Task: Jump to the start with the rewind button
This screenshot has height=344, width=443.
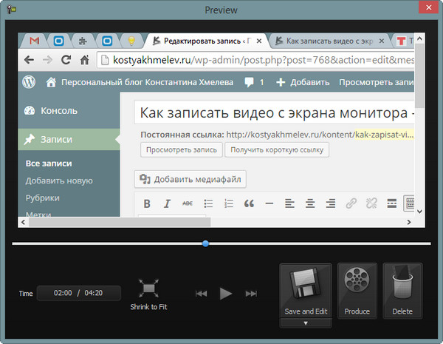Action: pyautogui.click(x=201, y=294)
